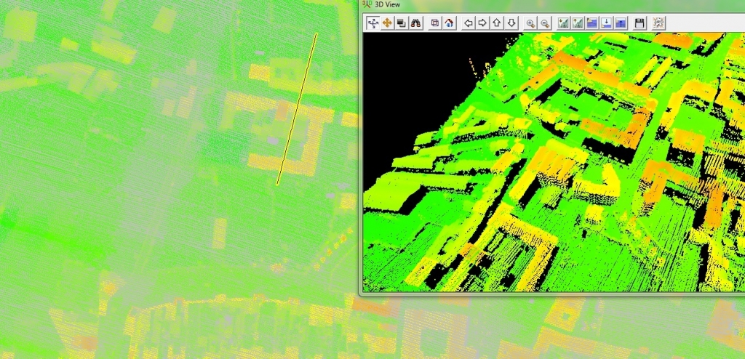Viewport: 745px width, 359px height.
Task: Open 3D view settings wrench icon
Action: (x=658, y=23)
